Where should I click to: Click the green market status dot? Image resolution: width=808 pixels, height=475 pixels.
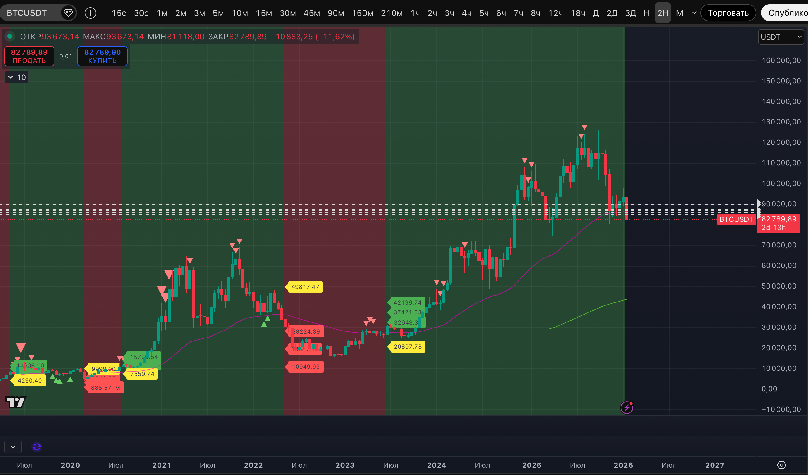tap(10, 36)
